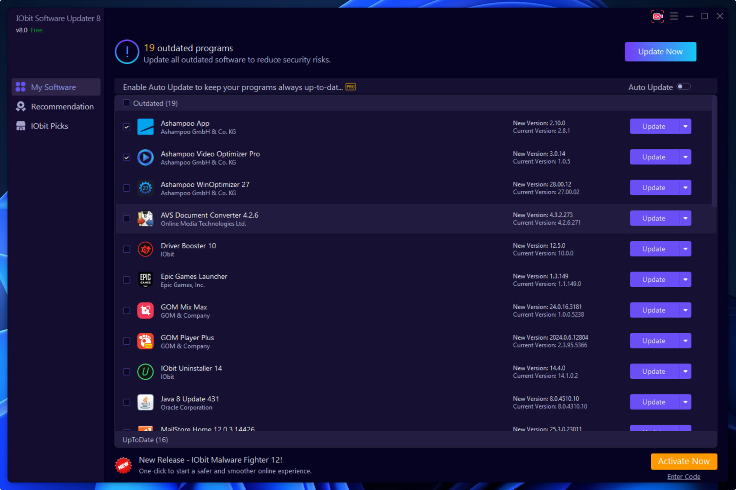Viewport: 736px width, 490px height.
Task: Open IObit Picks via its store icon
Action: click(20, 126)
